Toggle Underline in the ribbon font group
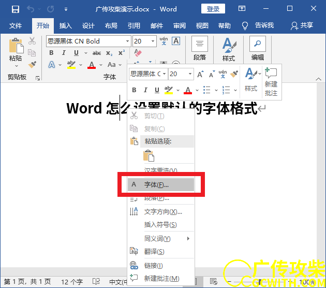The image size is (326, 288). pos(76,53)
